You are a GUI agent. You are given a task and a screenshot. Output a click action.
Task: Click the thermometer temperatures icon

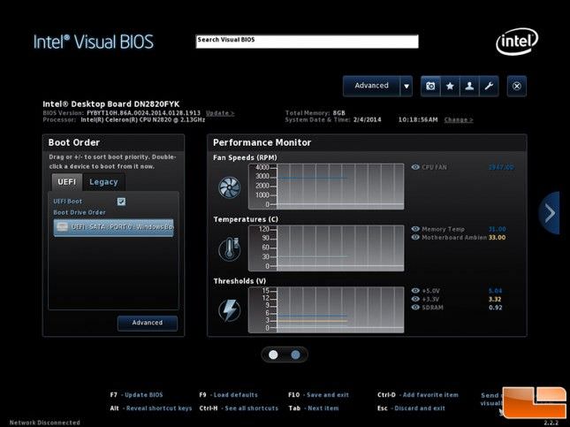pyautogui.click(x=230, y=249)
